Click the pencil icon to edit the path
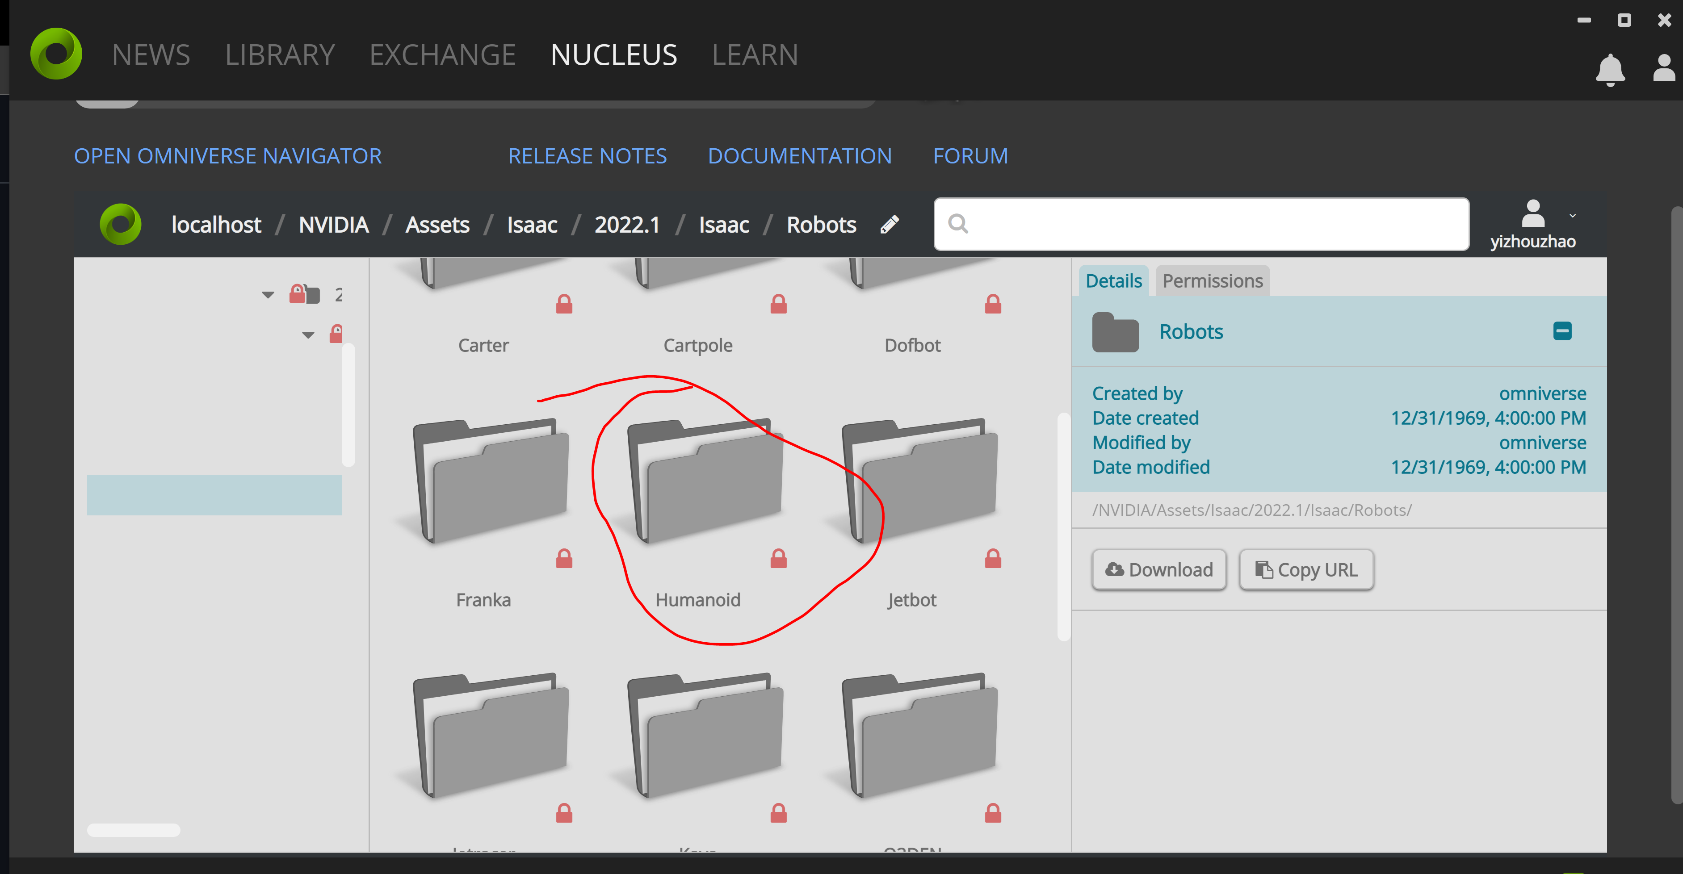This screenshot has width=1683, height=874. click(x=889, y=224)
